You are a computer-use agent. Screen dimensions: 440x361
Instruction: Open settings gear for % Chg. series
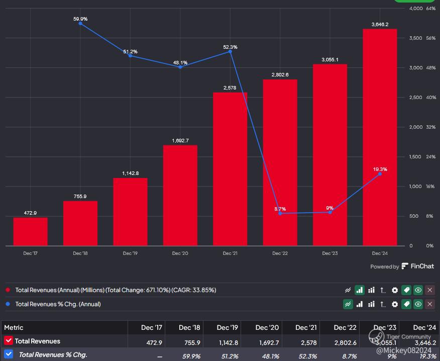pos(395,304)
